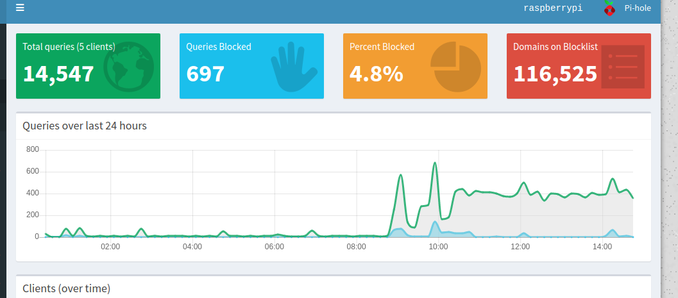
Task: Toggle the sidebar hamburger menu
Action: point(20,8)
